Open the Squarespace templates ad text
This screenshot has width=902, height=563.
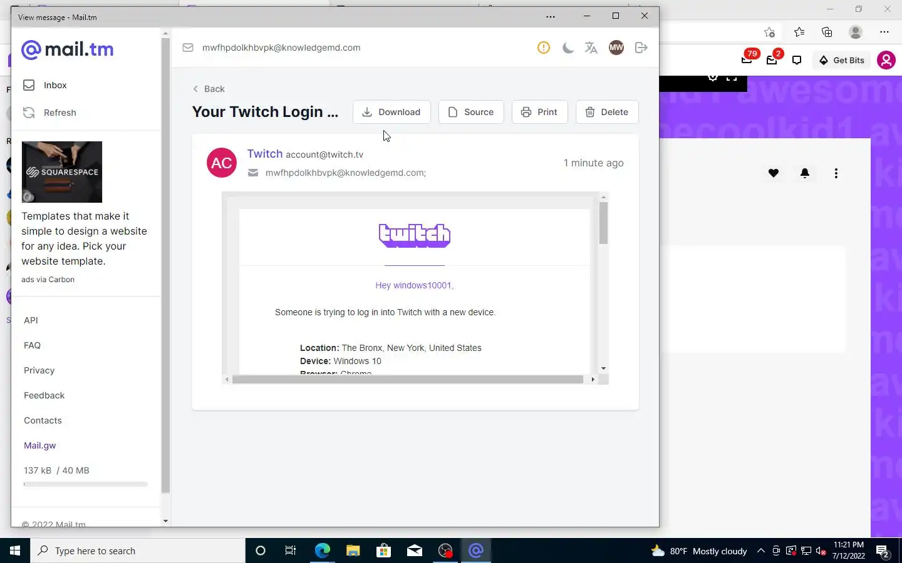point(84,238)
